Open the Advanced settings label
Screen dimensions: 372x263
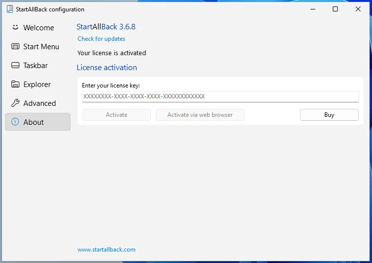tap(40, 103)
